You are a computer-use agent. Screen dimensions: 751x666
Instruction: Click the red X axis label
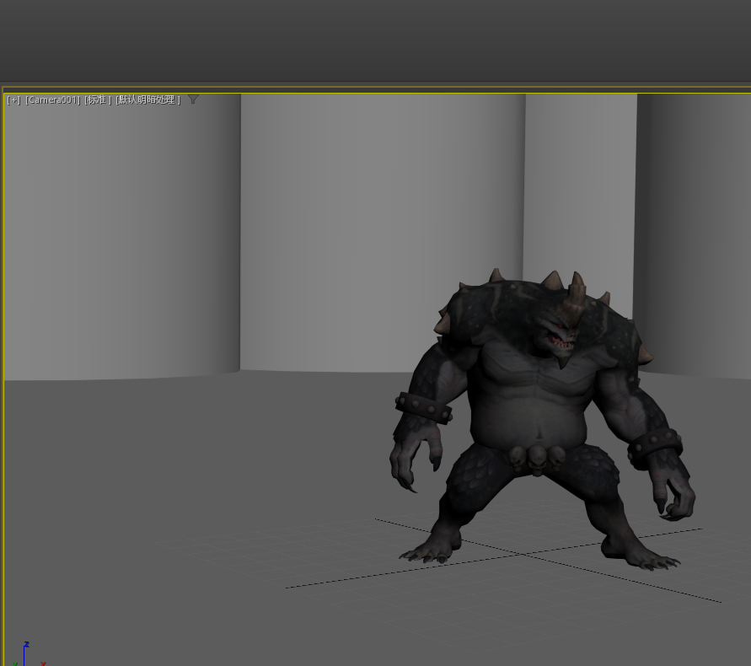(43, 663)
